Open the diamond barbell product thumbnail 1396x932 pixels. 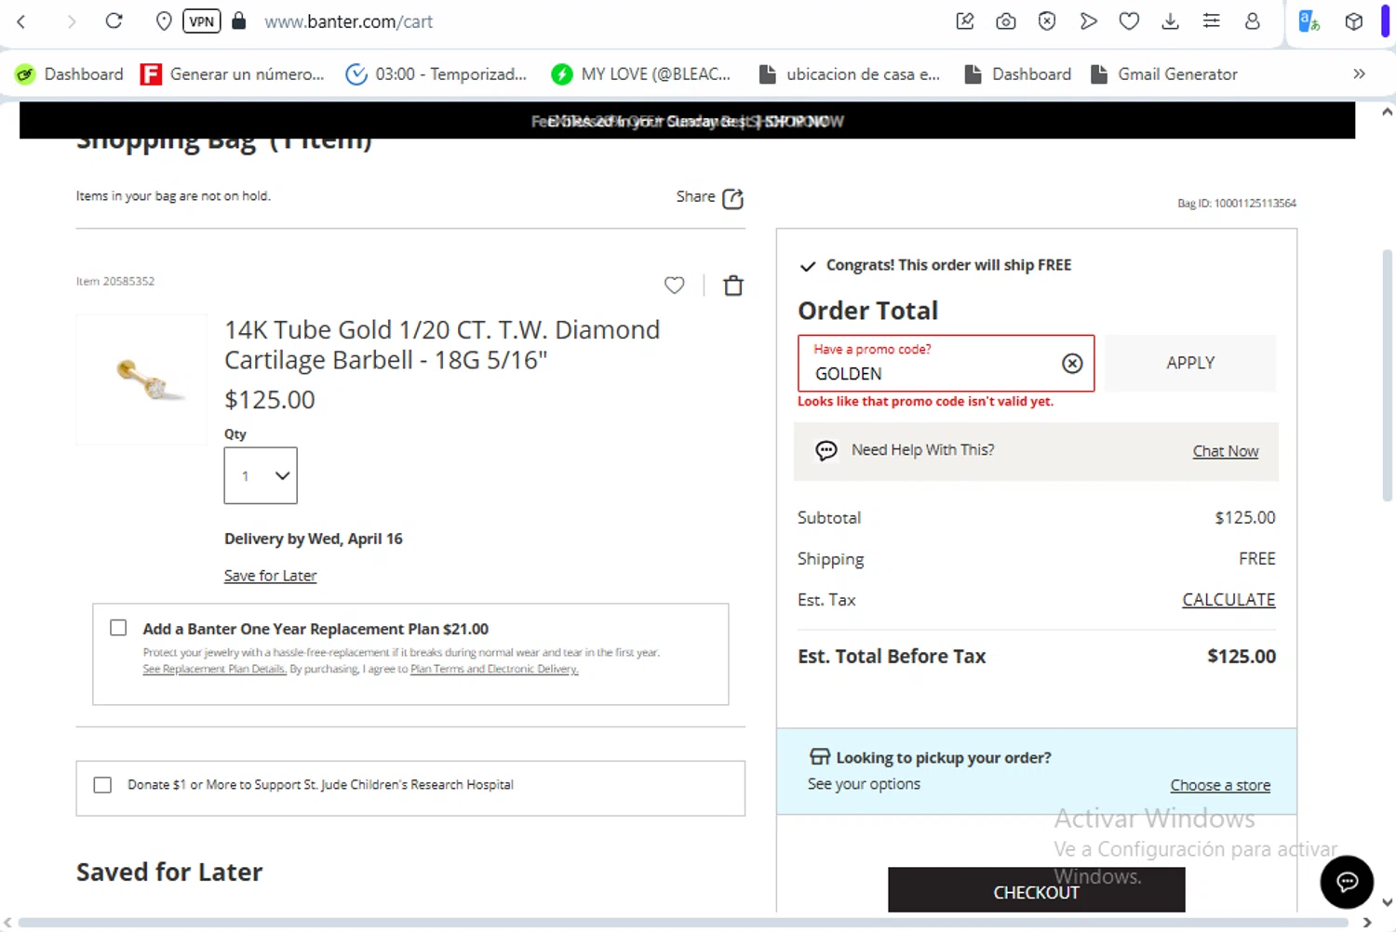point(141,379)
